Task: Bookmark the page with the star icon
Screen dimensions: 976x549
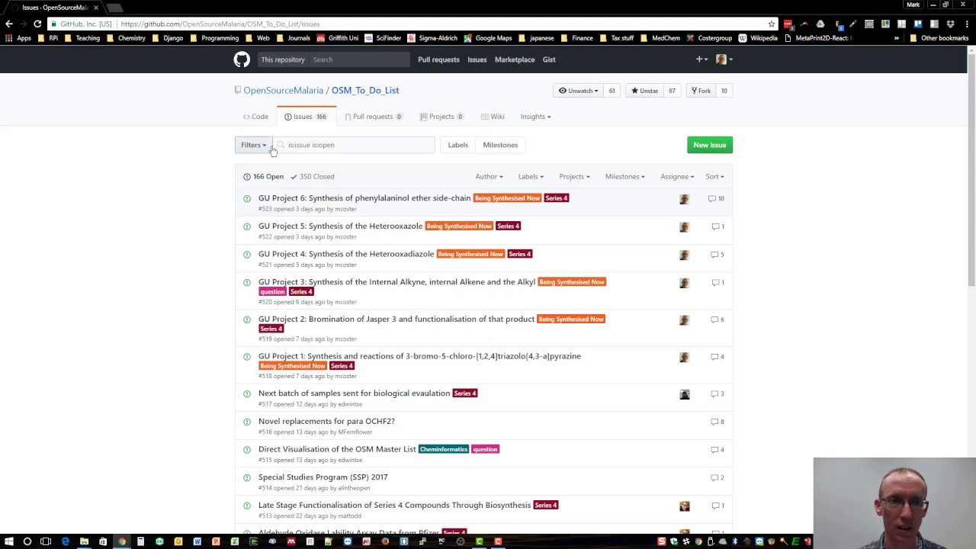Action: 772,24
